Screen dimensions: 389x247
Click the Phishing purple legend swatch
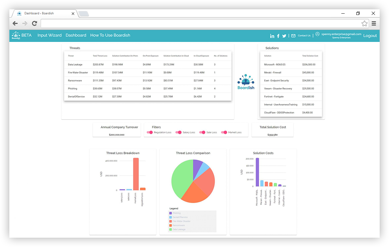click(x=170, y=213)
